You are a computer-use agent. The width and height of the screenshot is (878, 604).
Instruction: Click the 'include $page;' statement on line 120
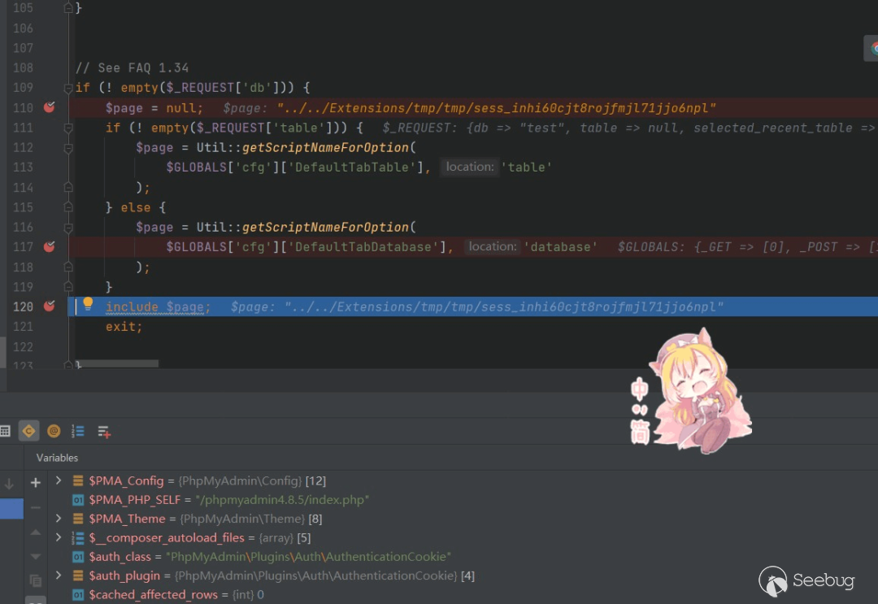(x=158, y=306)
